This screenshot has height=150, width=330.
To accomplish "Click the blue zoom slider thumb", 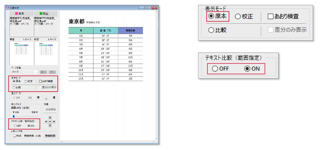I will [x=14, y=116].
